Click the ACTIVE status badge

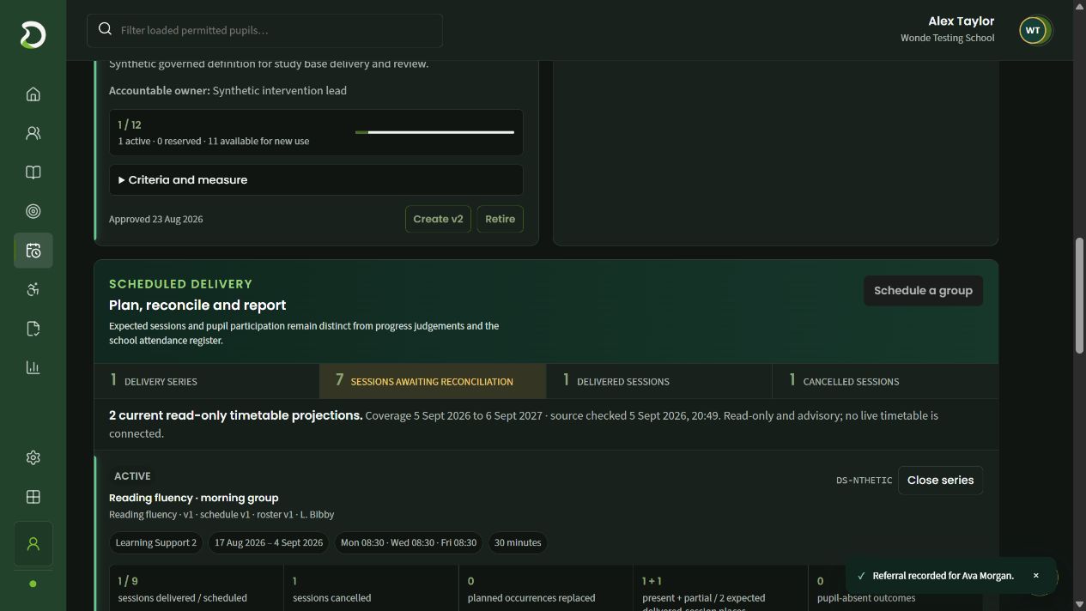point(132,476)
